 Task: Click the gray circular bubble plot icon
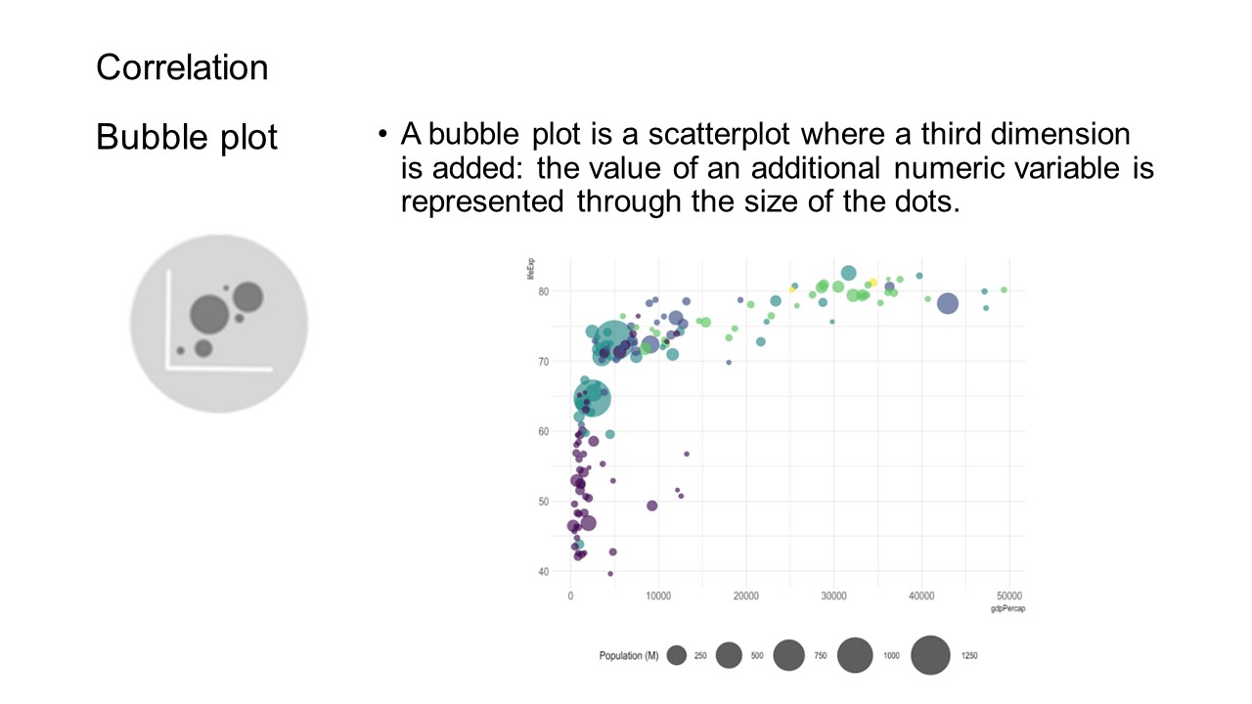tap(219, 324)
